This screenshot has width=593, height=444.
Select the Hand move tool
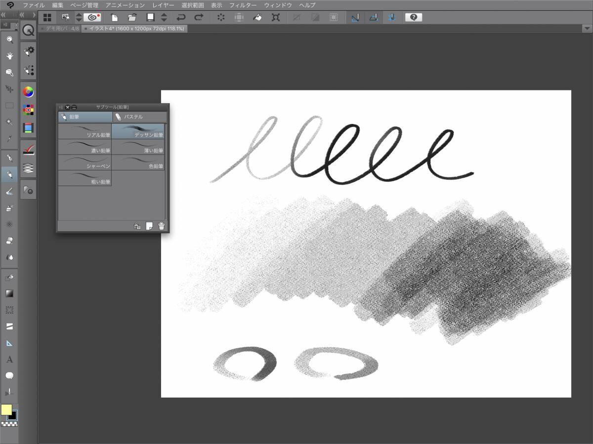pos(9,56)
